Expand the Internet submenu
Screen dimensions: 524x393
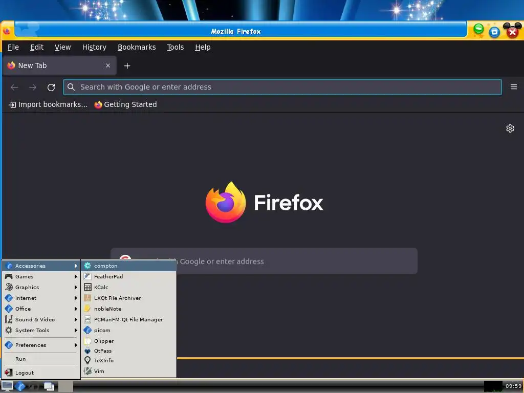click(41, 298)
